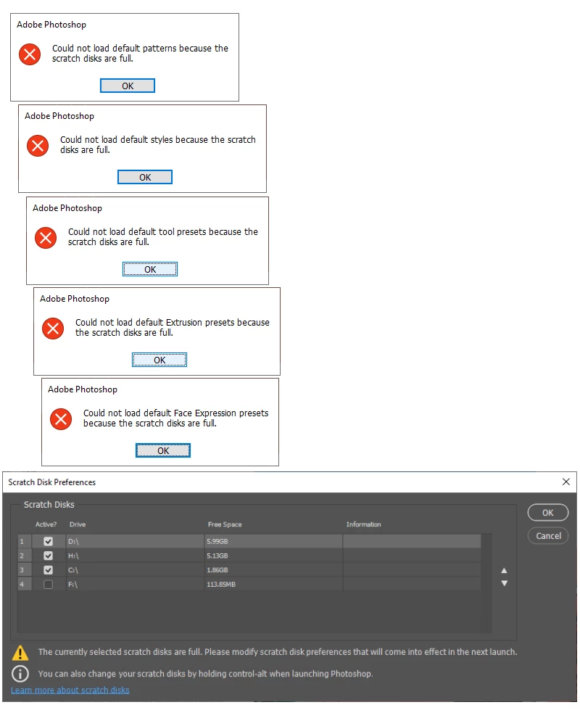Select the D:\ drive row
This screenshot has width=580, height=710.
click(249, 542)
